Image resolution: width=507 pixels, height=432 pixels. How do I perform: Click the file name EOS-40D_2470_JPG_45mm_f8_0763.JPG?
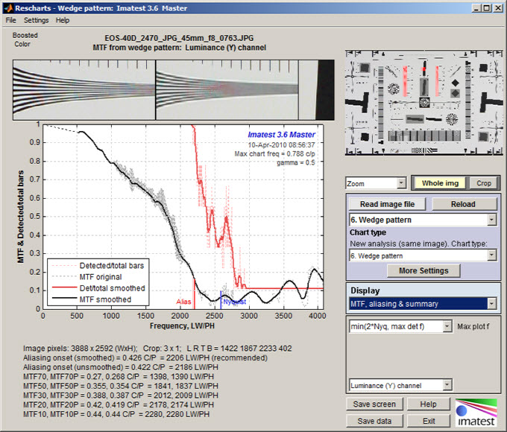click(179, 38)
